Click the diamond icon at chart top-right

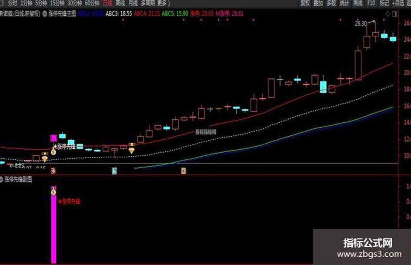388,14
